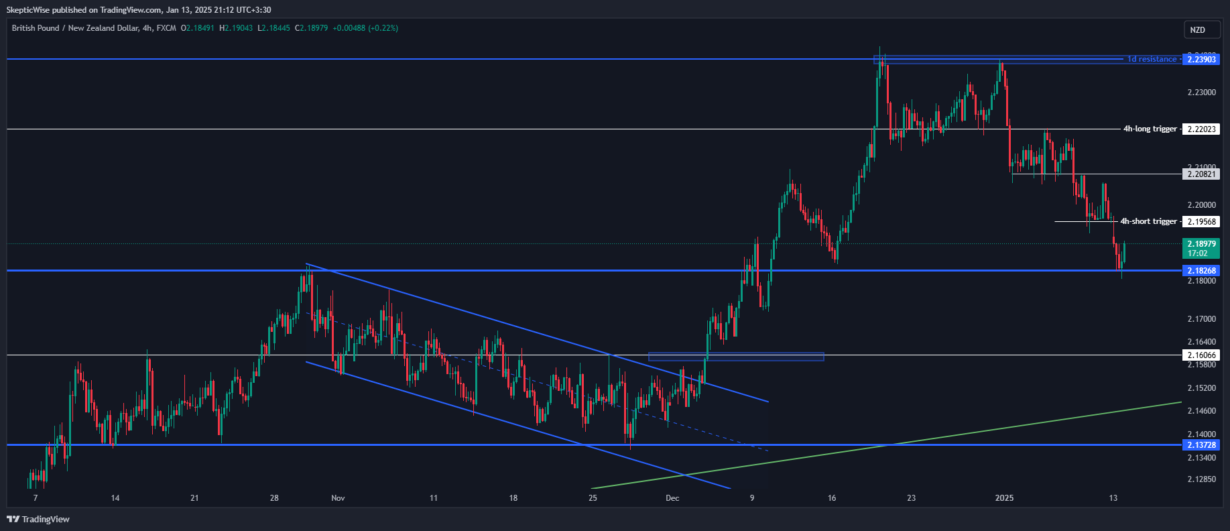Select the 4h-long trigger label
This screenshot has width=1230, height=531.
point(1150,129)
